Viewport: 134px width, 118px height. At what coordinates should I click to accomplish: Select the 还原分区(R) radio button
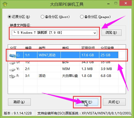coord(9,17)
